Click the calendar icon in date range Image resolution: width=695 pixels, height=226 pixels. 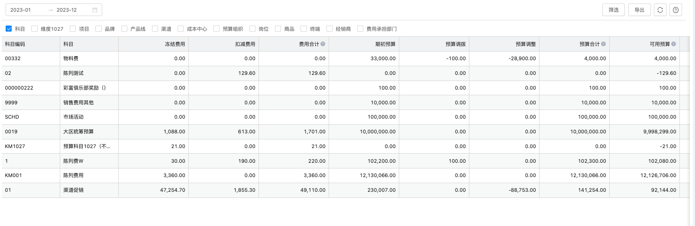pyautogui.click(x=95, y=10)
